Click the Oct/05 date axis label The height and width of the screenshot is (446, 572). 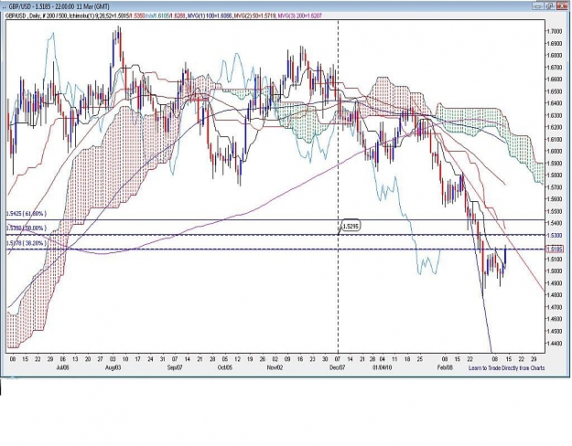225,367
